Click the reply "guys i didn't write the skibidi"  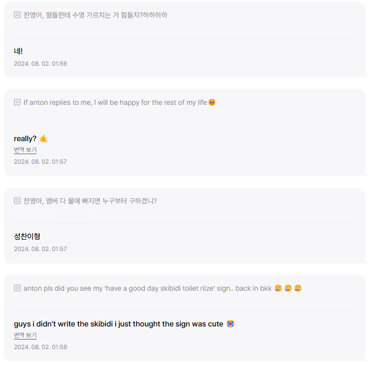(x=118, y=324)
